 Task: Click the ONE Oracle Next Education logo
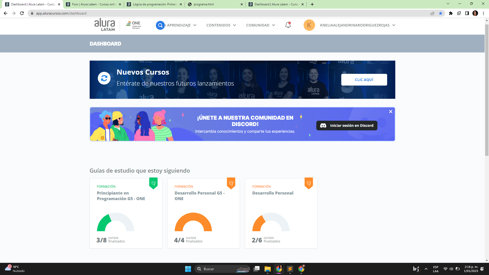pos(133,25)
